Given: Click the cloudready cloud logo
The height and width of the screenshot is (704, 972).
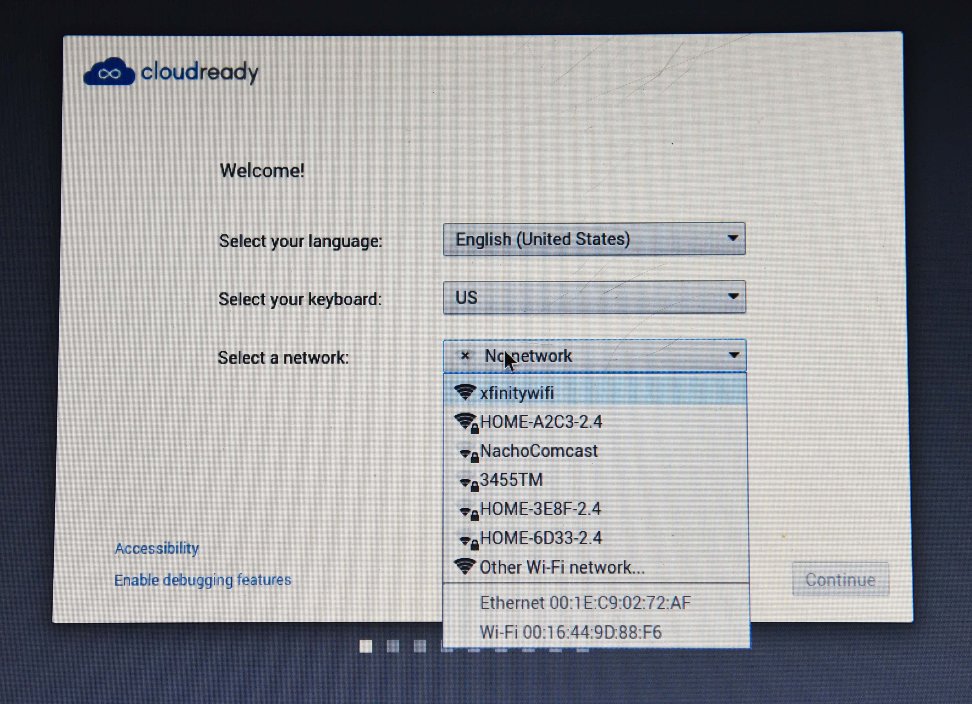Looking at the screenshot, I should point(109,72).
